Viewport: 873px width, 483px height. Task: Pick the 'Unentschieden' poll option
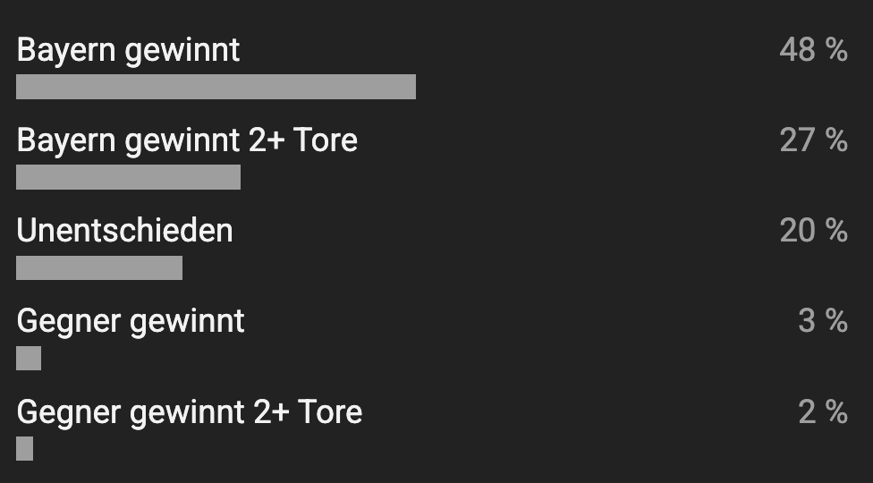pos(124,231)
